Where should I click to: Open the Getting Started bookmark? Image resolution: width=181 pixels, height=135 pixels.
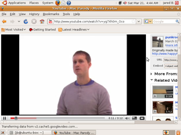pos(42,30)
